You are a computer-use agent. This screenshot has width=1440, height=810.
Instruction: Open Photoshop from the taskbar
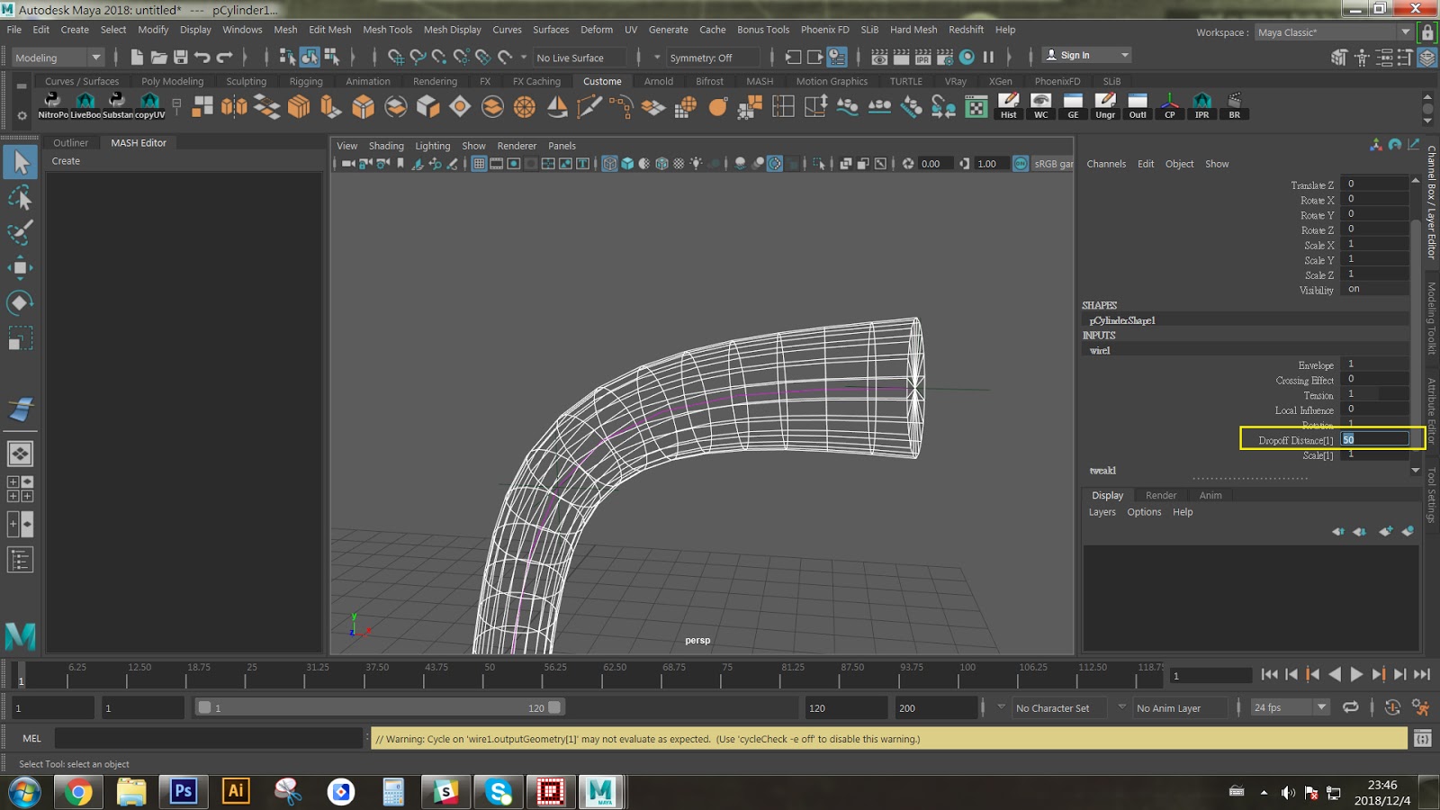pyautogui.click(x=184, y=793)
